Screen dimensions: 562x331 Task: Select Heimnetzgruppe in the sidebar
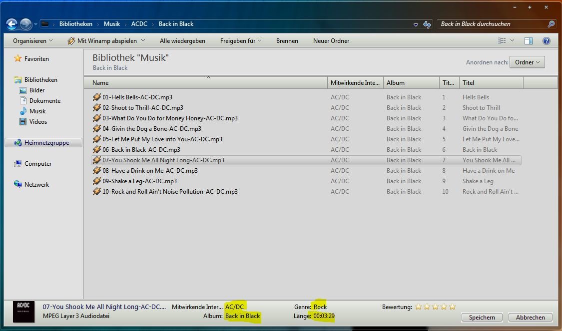(43, 143)
